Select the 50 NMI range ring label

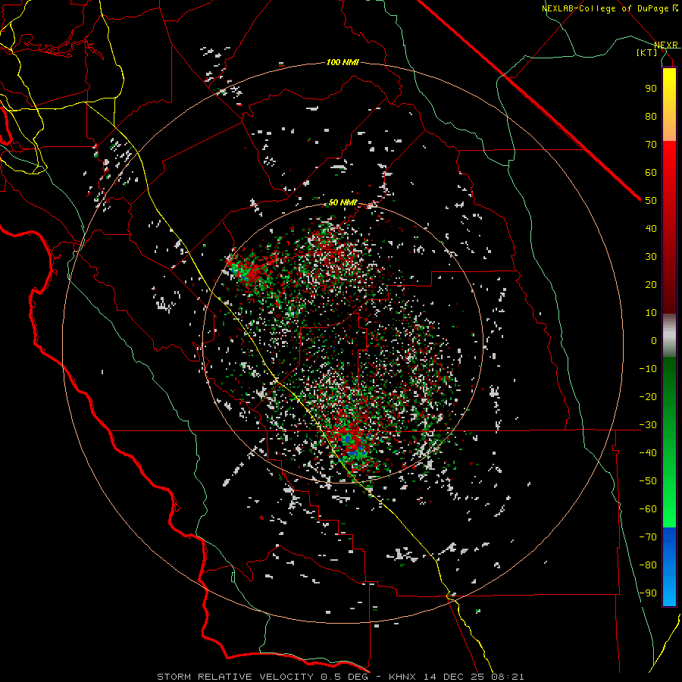(343, 202)
